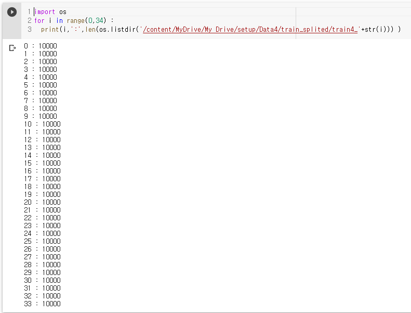Image resolution: width=411 pixels, height=313 pixels.
Task: Click the output row '1 : 10000'
Action: pos(41,54)
